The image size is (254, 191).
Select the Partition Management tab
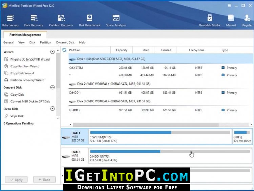[25, 35]
